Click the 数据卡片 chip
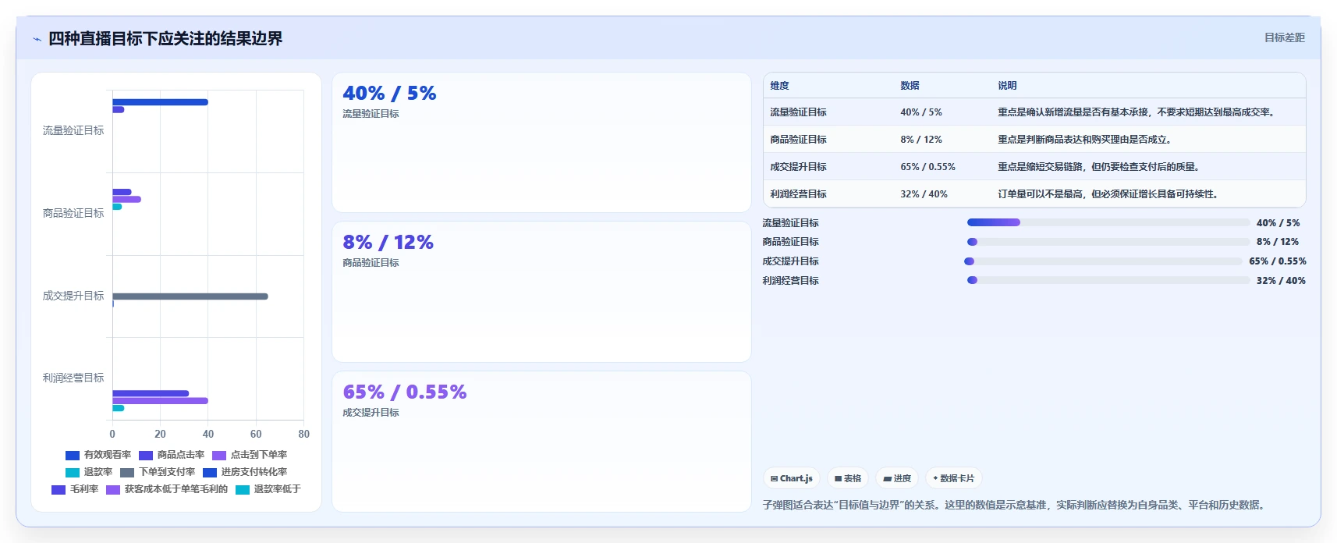This screenshot has width=1337, height=543. pos(954,478)
